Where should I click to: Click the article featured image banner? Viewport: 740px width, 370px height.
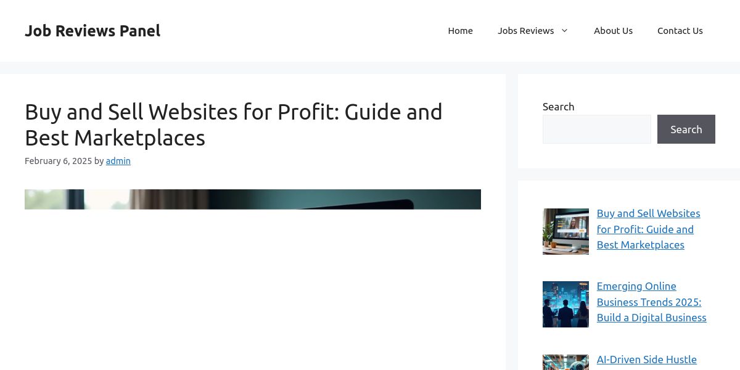click(253, 199)
